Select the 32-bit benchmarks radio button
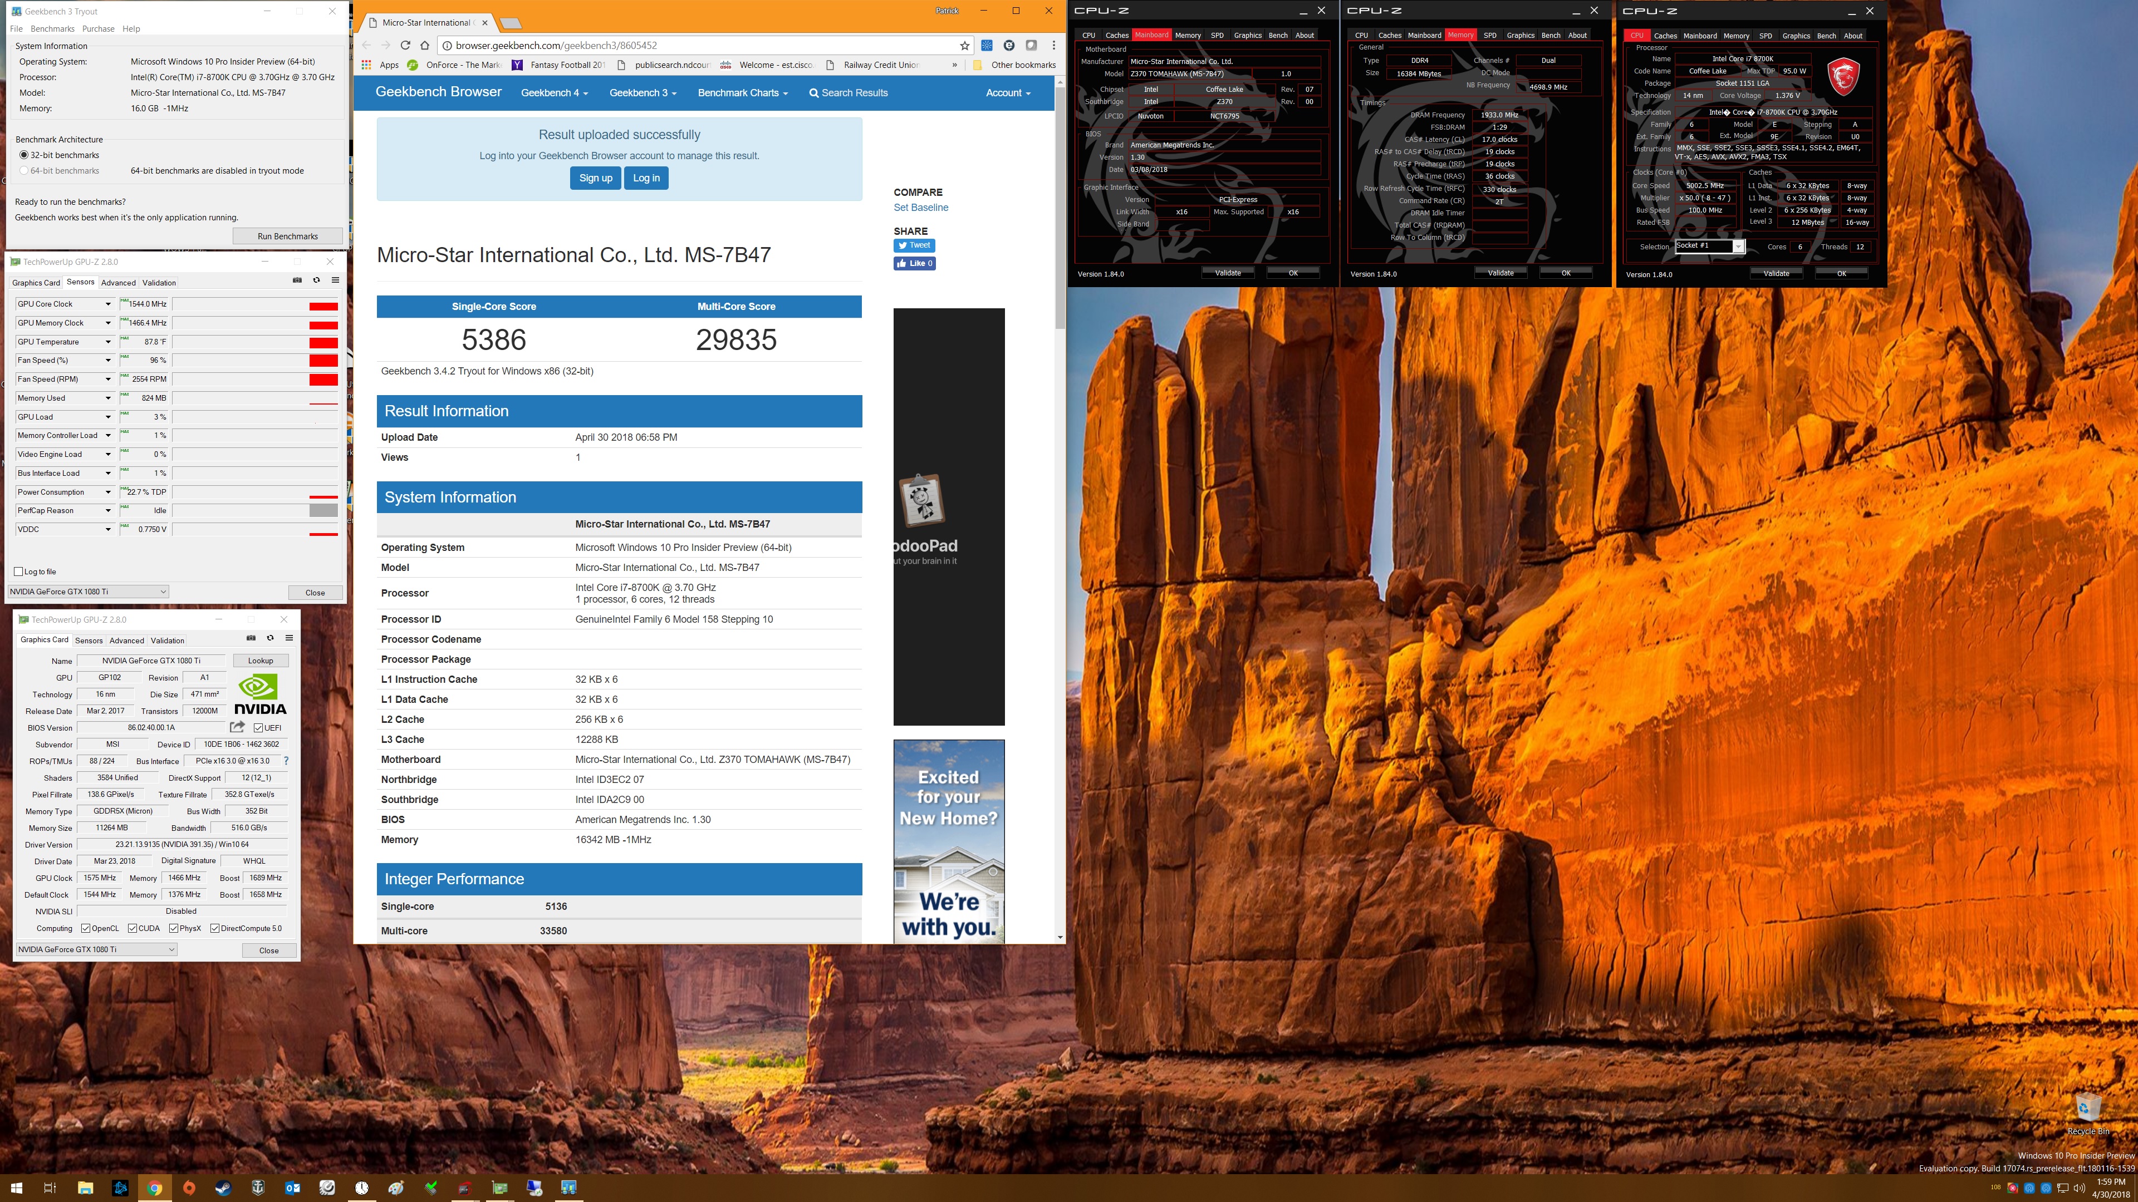This screenshot has width=2138, height=1202. tap(24, 155)
